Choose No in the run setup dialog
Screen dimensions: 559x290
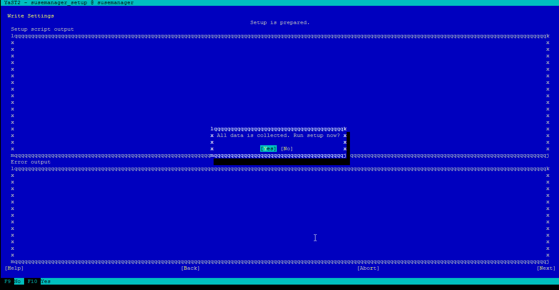coord(287,149)
